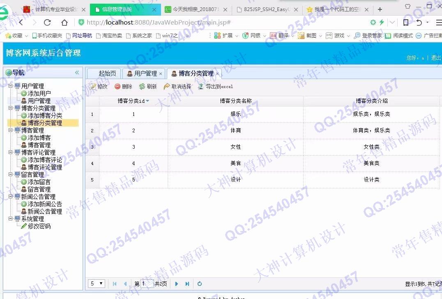Collapse the 用户管理 tree node
This screenshot has height=299, width=442.
click(10, 86)
